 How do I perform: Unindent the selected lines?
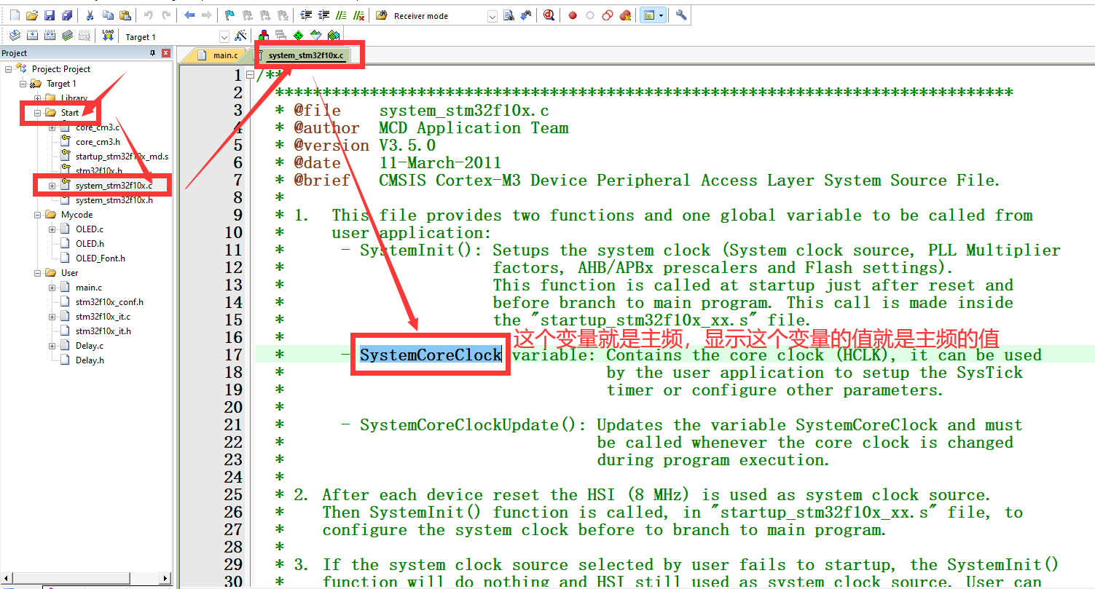click(323, 15)
